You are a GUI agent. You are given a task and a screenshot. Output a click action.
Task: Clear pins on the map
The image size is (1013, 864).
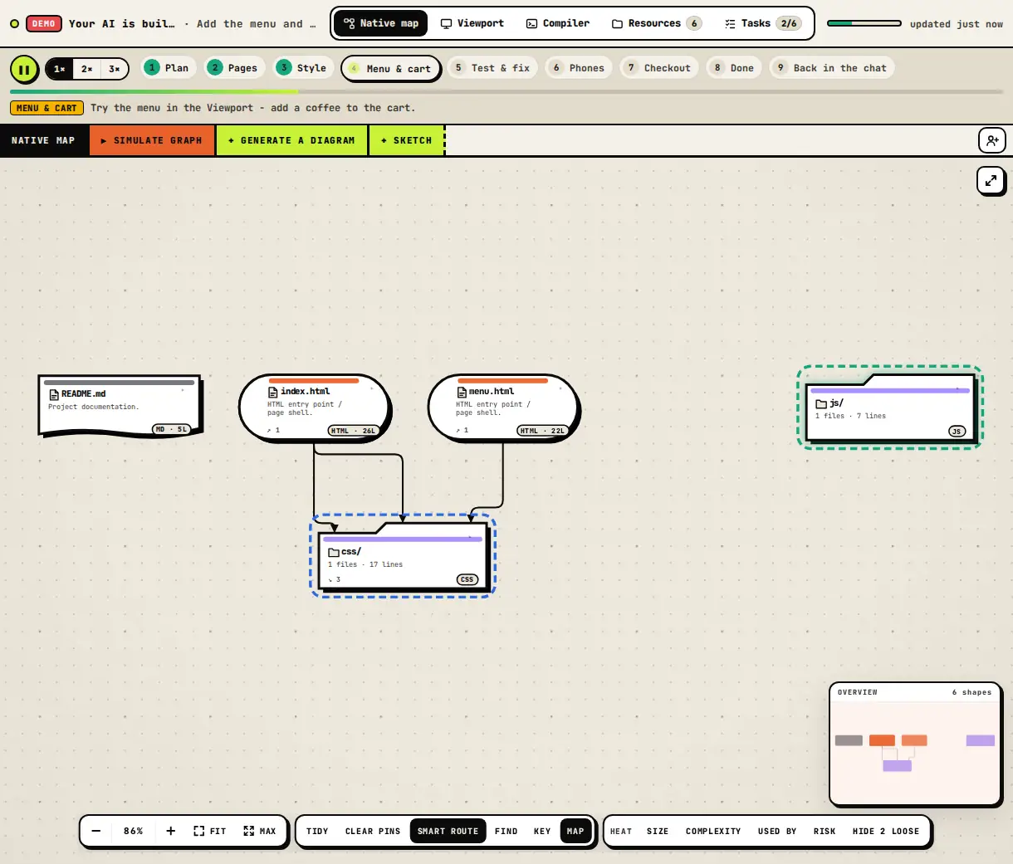pyautogui.click(x=373, y=831)
